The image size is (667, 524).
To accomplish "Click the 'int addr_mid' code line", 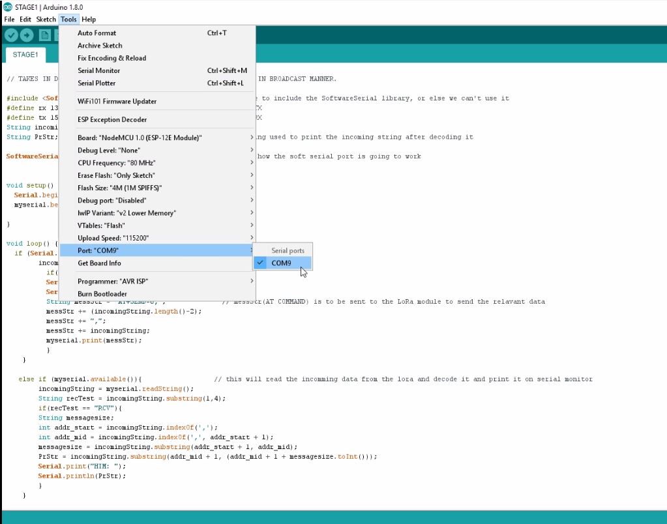I will (x=156, y=437).
